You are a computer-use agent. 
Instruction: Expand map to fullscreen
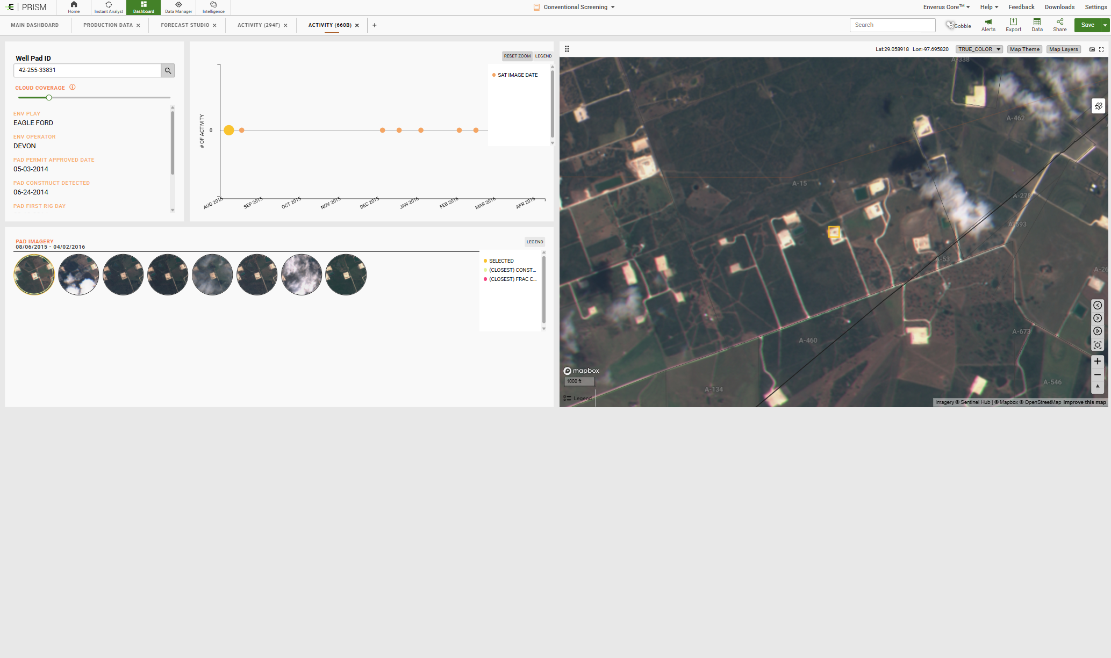click(1101, 49)
